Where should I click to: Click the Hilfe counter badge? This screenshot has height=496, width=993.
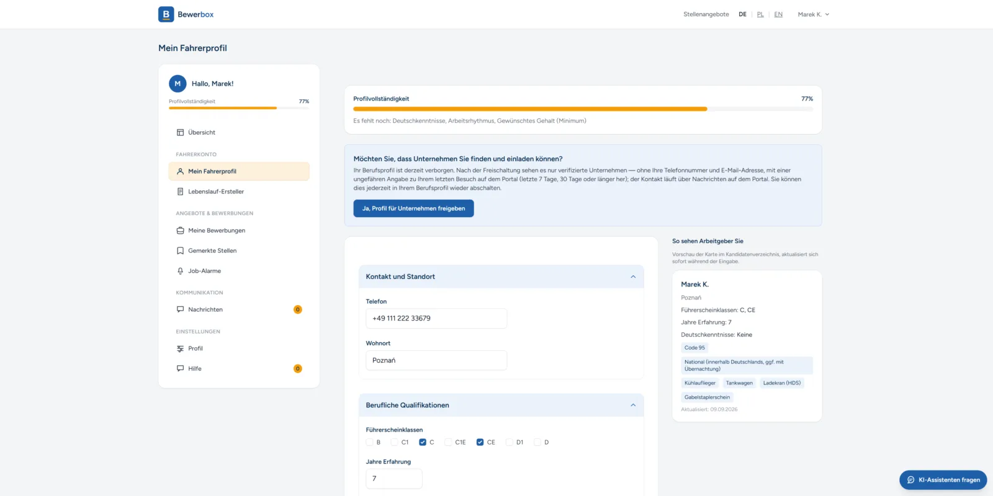point(298,368)
